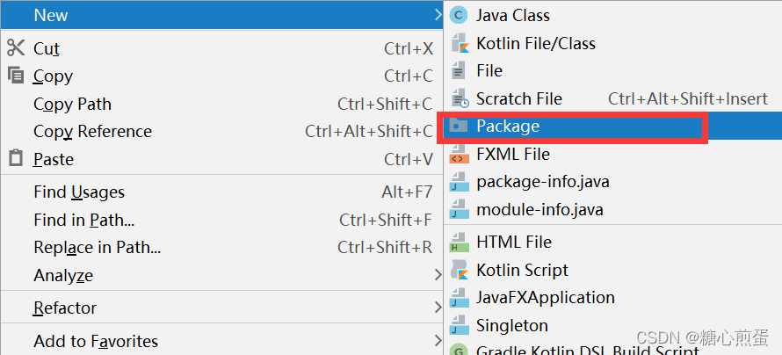Click the Paste clipboard icon
Screen dimensions: 782x355
coord(16,158)
